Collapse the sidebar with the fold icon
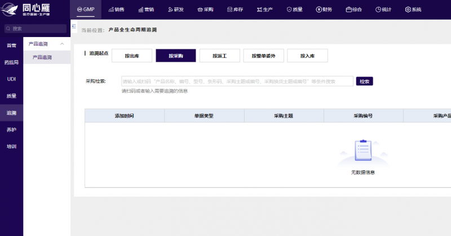This screenshot has width=451, height=236. click(x=74, y=26)
